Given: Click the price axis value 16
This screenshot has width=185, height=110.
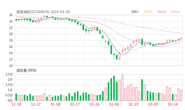Looking at the screenshot, I should [11, 47].
